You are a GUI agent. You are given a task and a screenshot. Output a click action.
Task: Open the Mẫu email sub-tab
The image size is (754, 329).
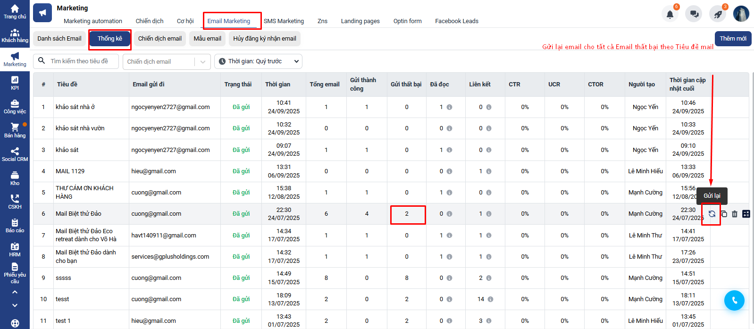207,39
